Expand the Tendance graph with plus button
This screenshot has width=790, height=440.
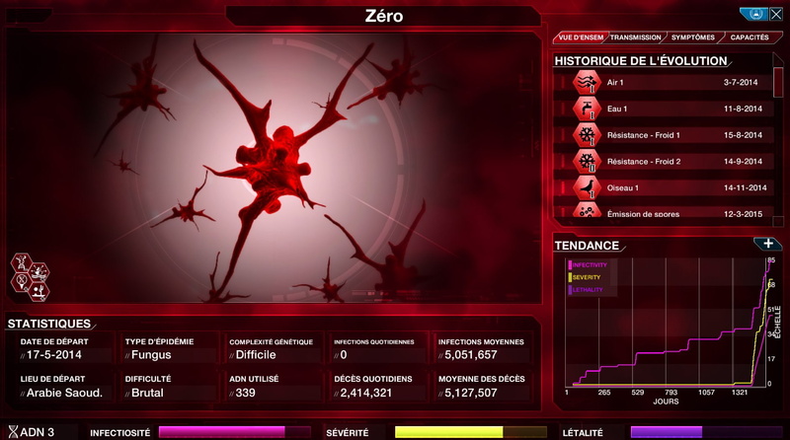point(767,244)
